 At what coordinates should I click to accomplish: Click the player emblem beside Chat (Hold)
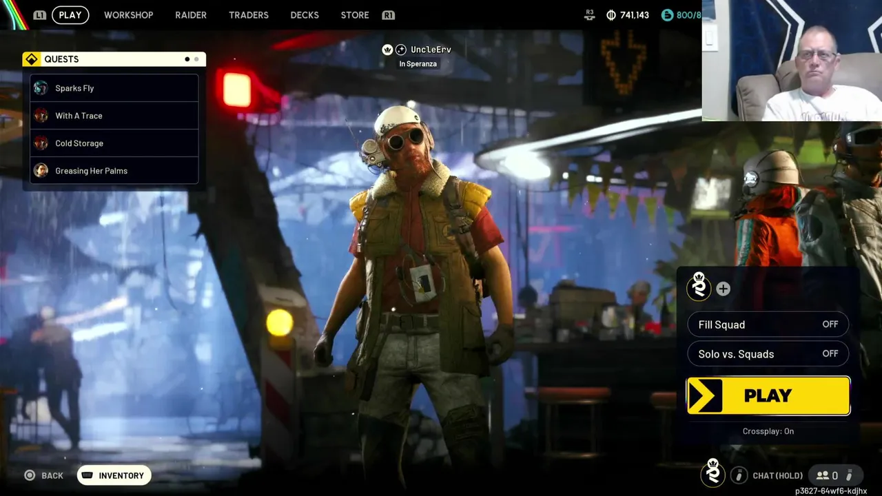pos(713,473)
